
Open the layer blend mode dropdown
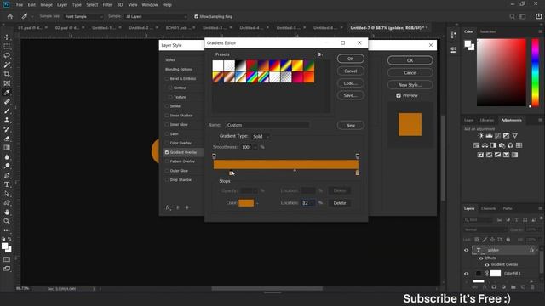pyautogui.click(x=485, y=229)
